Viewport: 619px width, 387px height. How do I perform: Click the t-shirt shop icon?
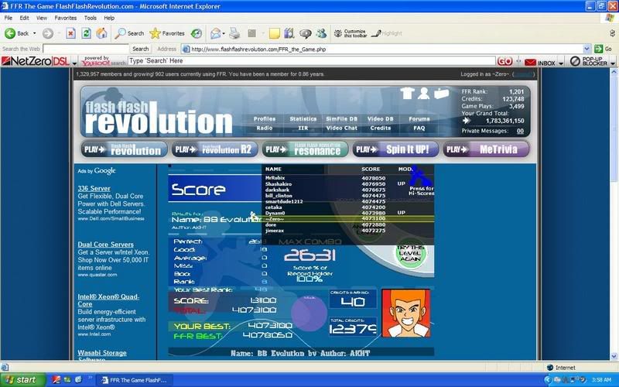click(408, 94)
